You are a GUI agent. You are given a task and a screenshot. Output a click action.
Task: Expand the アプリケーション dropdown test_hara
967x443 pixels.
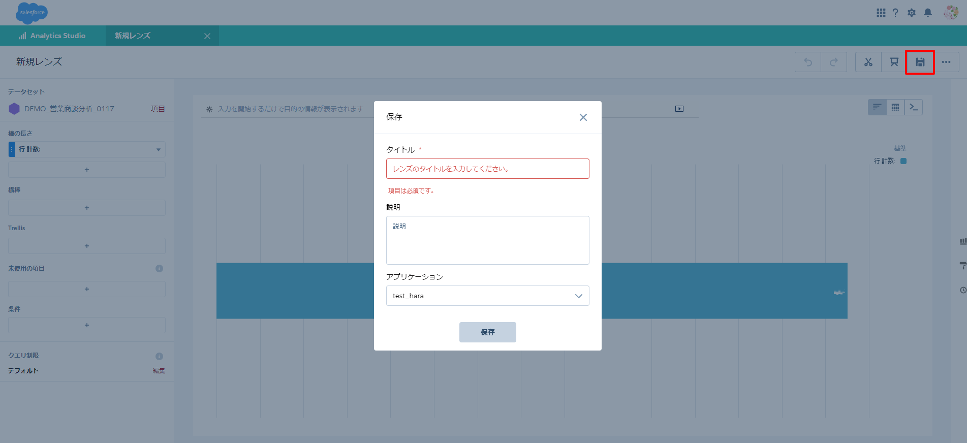click(487, 296)
